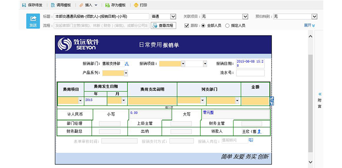
Task: Click the 查看流程 button
Action: (x=163, y=26)
